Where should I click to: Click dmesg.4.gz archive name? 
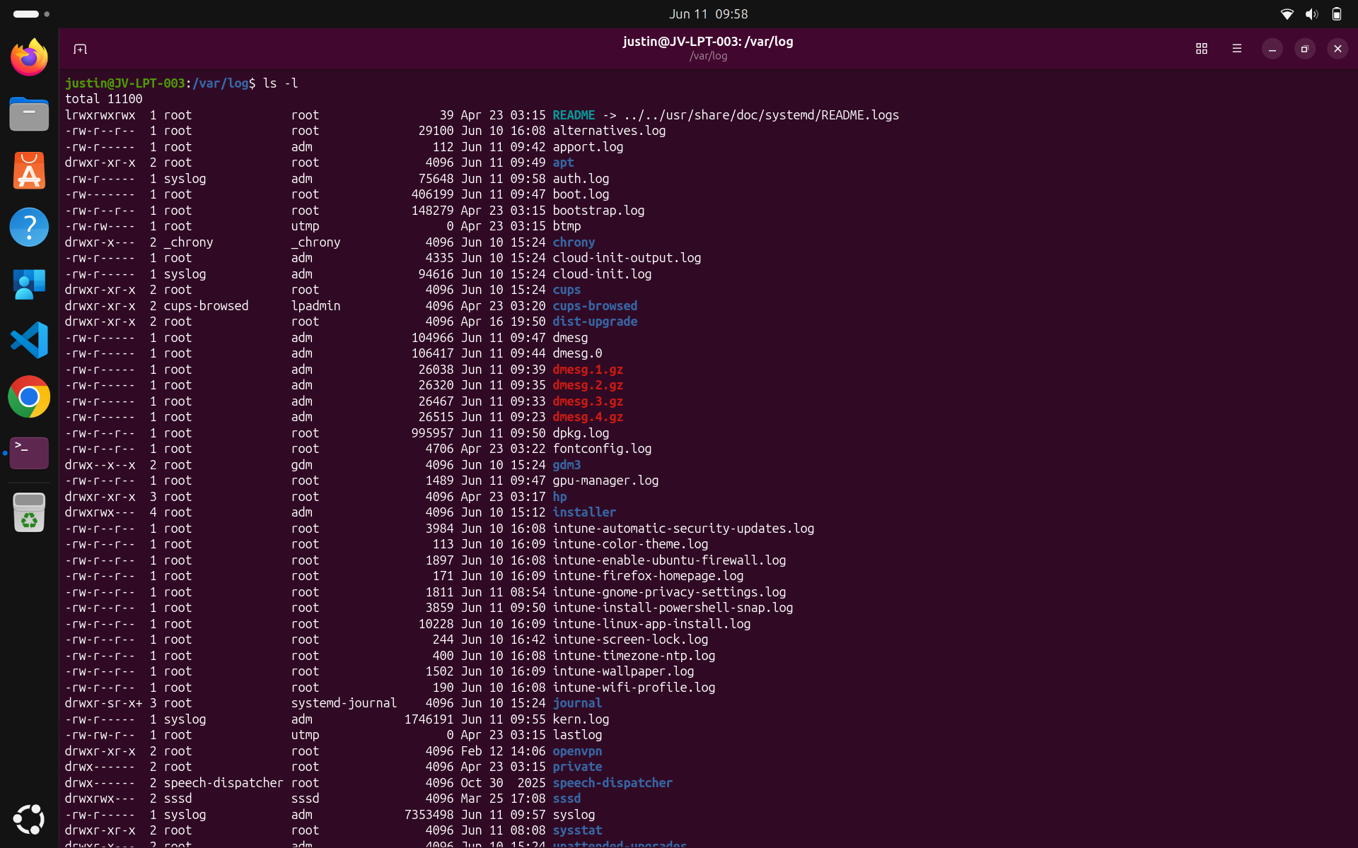588,417
